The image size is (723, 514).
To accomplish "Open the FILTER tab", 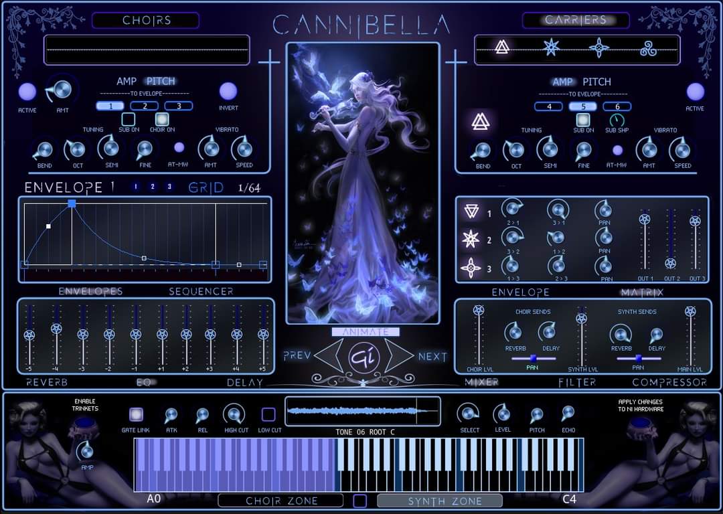I will (577, 383).
